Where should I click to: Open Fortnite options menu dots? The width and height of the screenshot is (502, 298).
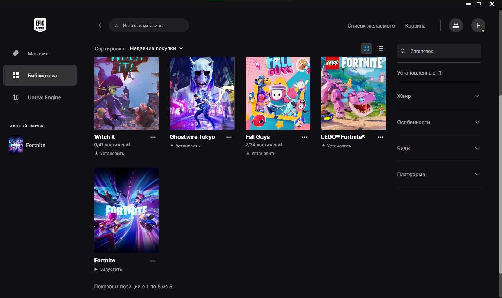tap(153, 261)
